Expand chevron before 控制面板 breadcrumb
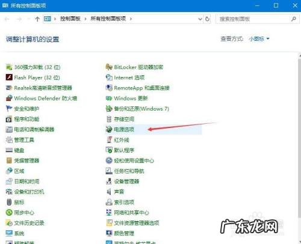The height and width of the screenshot is (244, 301). point(55,19)
